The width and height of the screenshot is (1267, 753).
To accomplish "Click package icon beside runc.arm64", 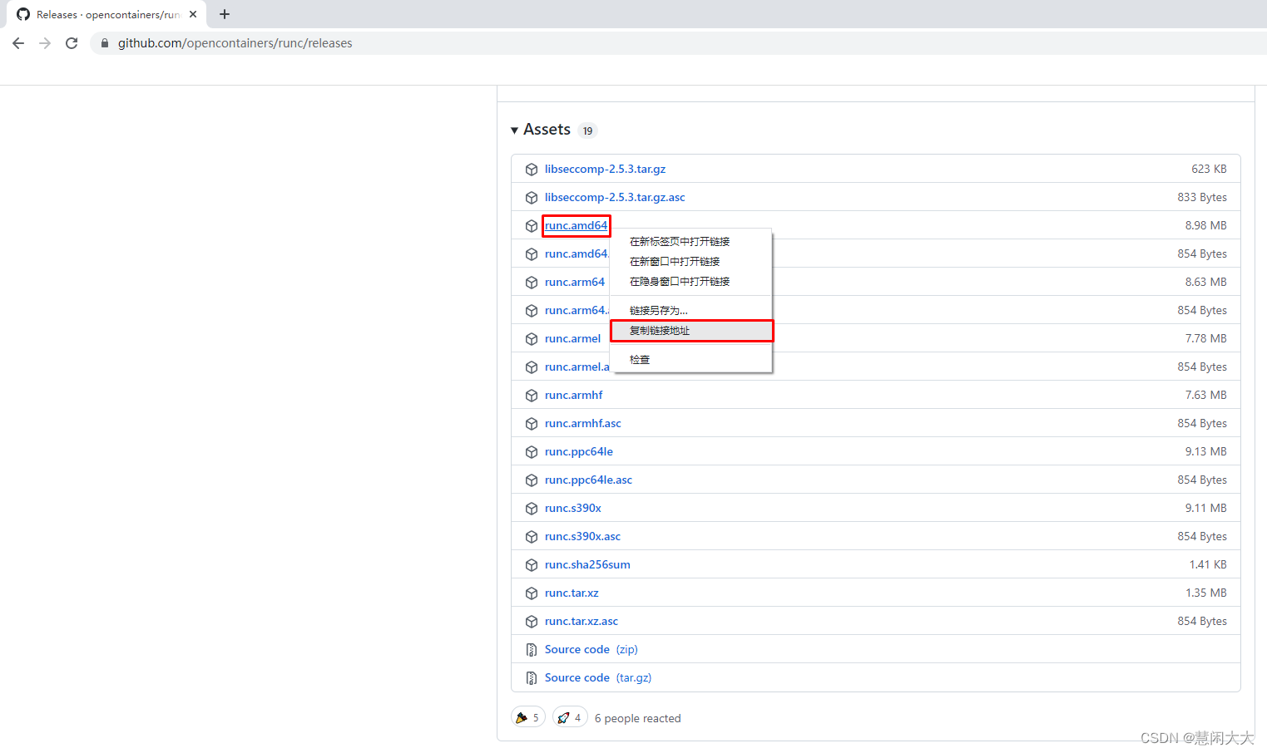I will coord(532,283).
